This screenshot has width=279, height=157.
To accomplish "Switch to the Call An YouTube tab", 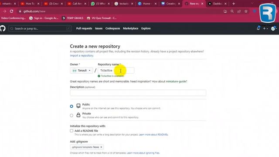I will click(77, 3).
